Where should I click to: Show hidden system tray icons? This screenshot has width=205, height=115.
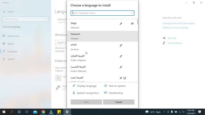(164, 112)
